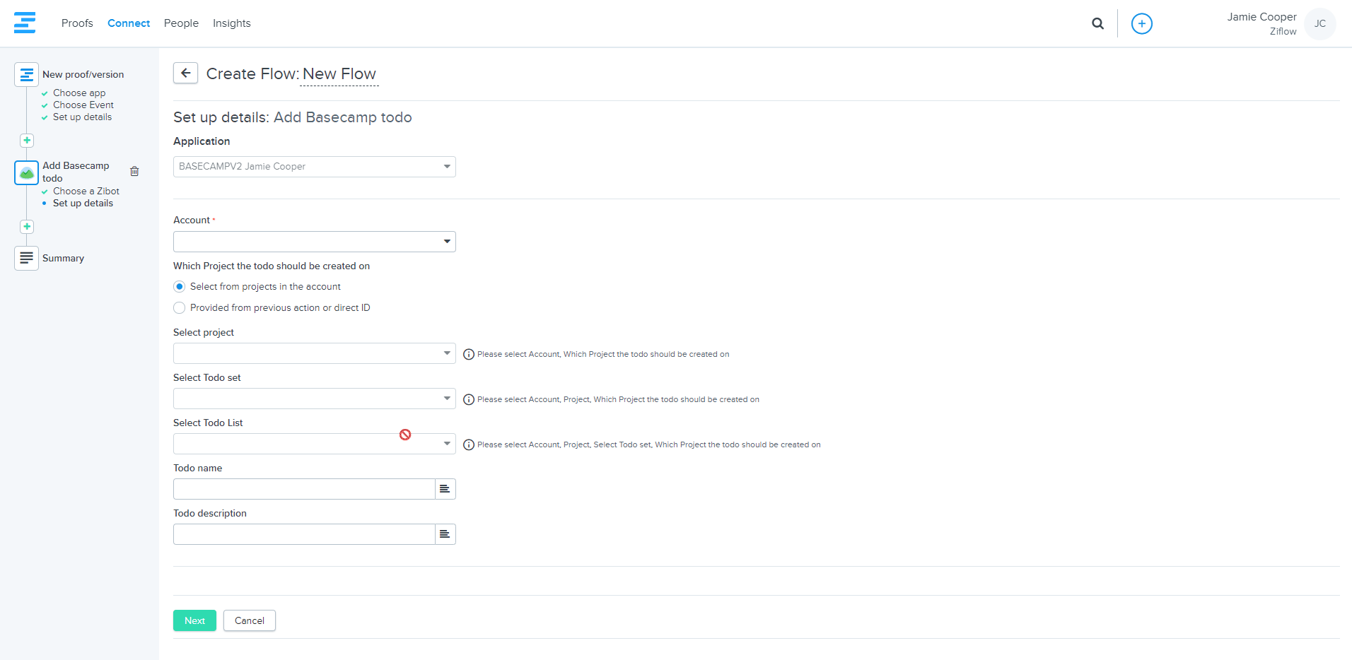Open the Select project dropdown

(x=314, y=353)
